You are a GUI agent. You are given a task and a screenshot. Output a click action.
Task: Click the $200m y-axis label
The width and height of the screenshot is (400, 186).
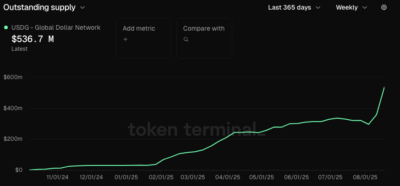tap(13, 139)
